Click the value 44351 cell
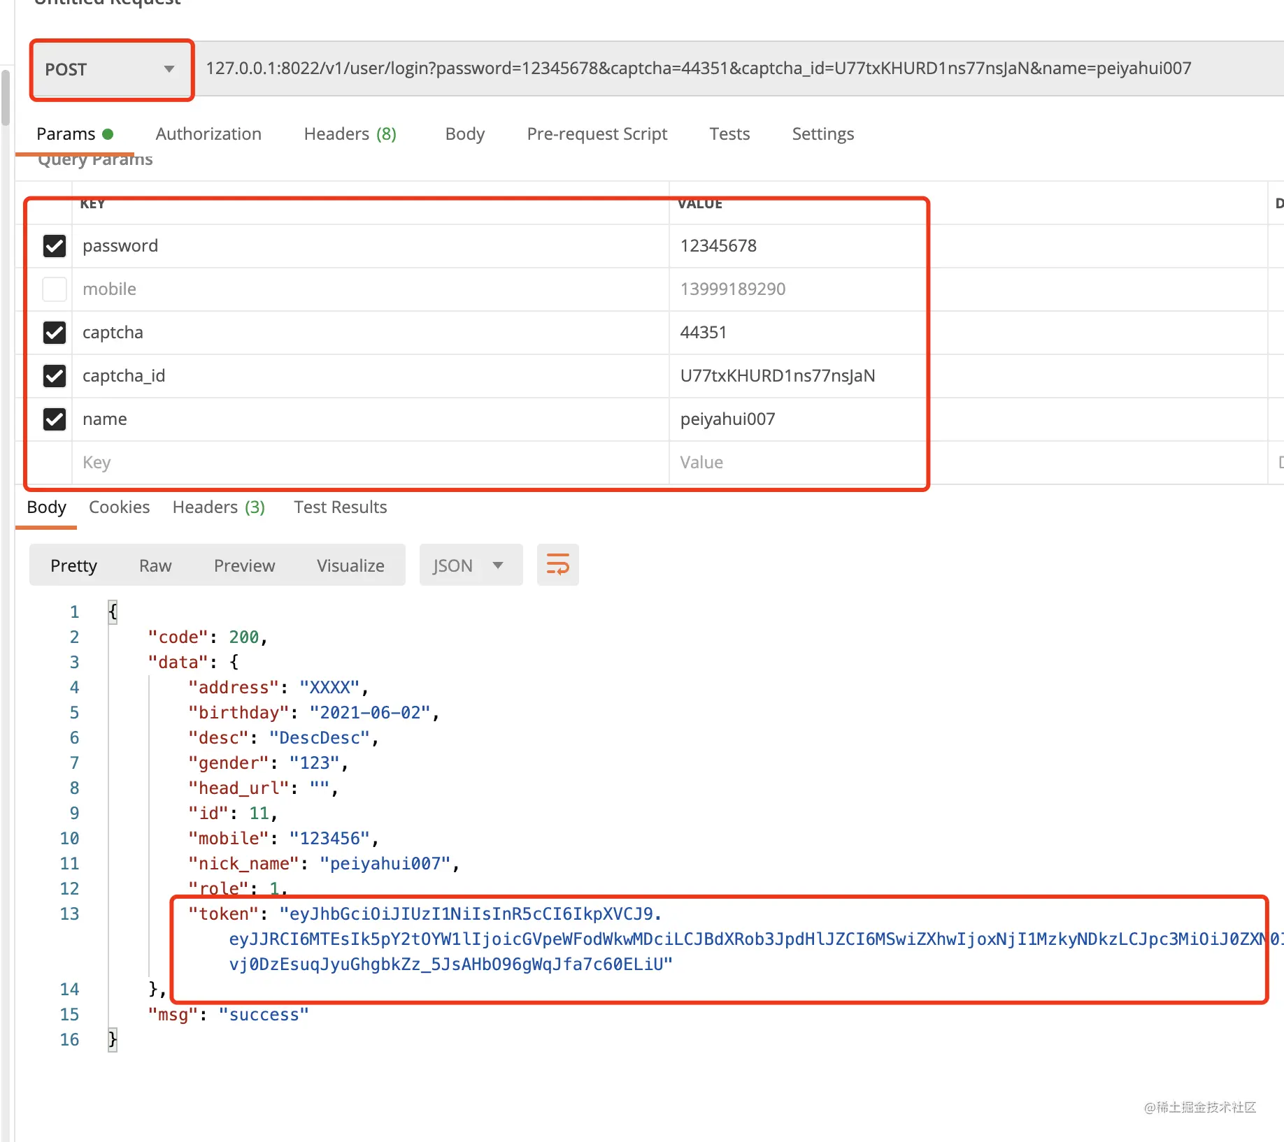1284x1142 pixels. click(968, 333)
